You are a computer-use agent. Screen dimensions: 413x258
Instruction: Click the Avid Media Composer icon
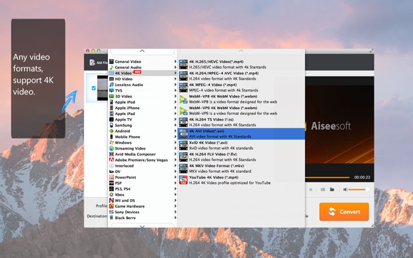coord(111,154)
